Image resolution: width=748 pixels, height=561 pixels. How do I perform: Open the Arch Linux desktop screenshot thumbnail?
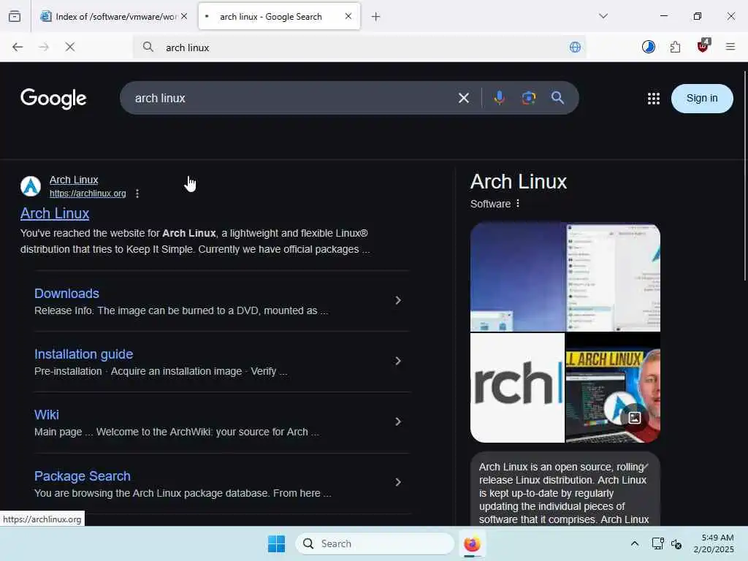click(x=518, y=277)
